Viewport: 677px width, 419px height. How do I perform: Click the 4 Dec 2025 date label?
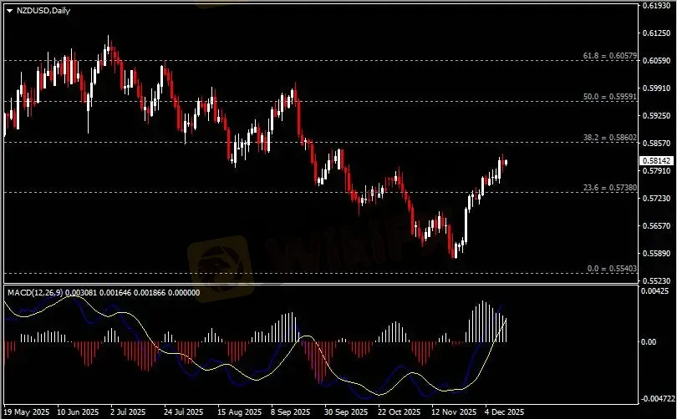coord(504,412)
